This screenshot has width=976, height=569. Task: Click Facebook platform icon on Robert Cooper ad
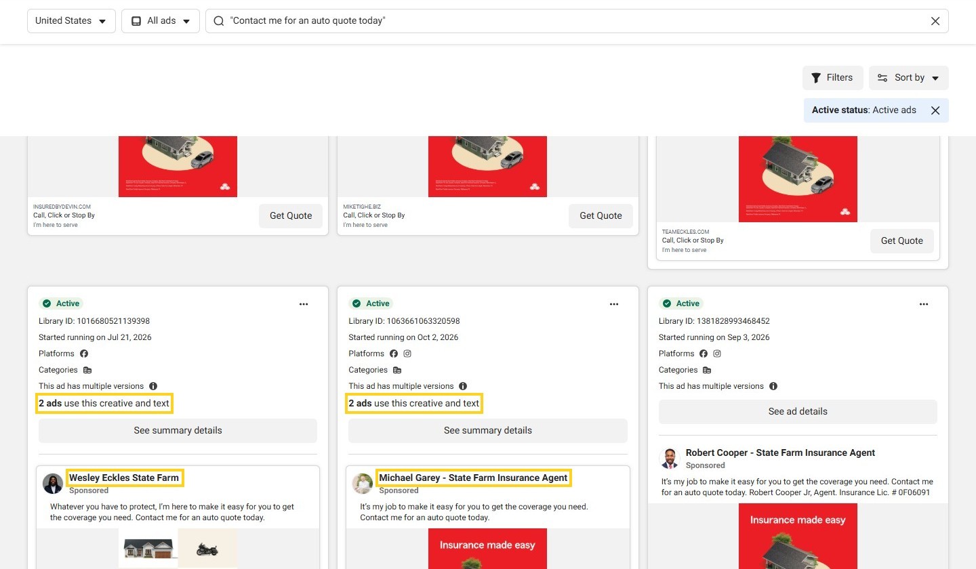click(704, 354)
